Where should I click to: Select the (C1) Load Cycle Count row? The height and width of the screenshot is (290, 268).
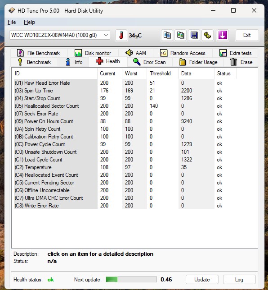[x=125, y=160]
